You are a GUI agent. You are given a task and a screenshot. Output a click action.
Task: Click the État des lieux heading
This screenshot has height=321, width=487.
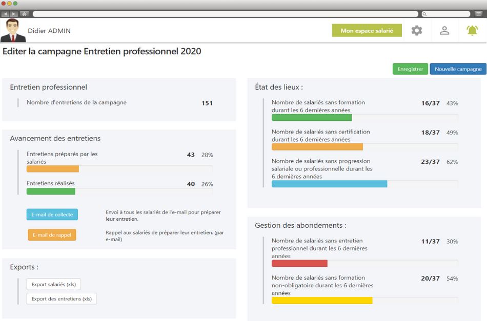pyautogui.click(x=278, y=87)
